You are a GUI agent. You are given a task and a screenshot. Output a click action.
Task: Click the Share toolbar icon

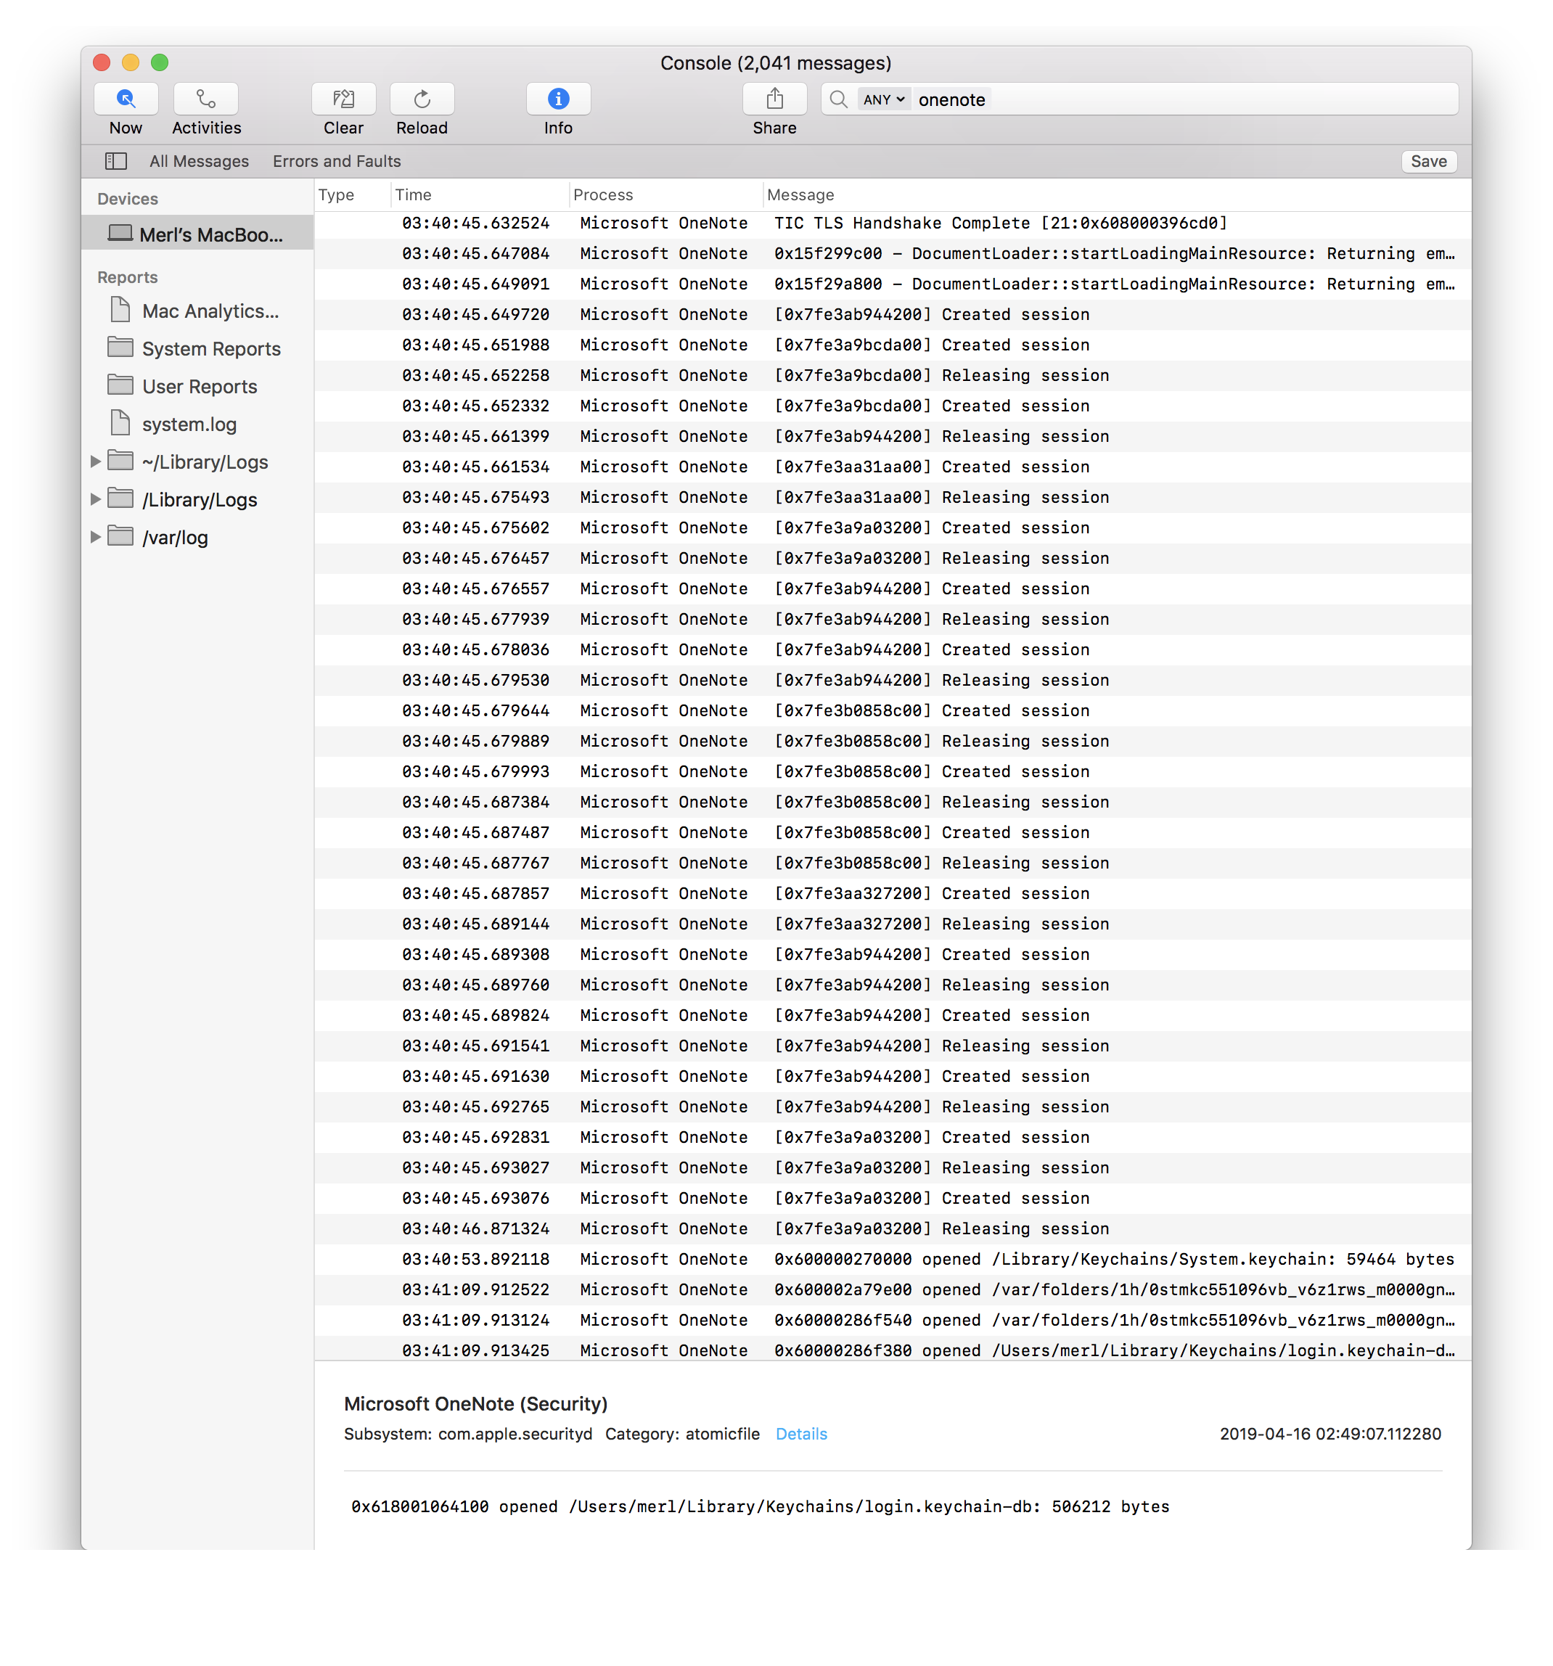click(774, 99)
